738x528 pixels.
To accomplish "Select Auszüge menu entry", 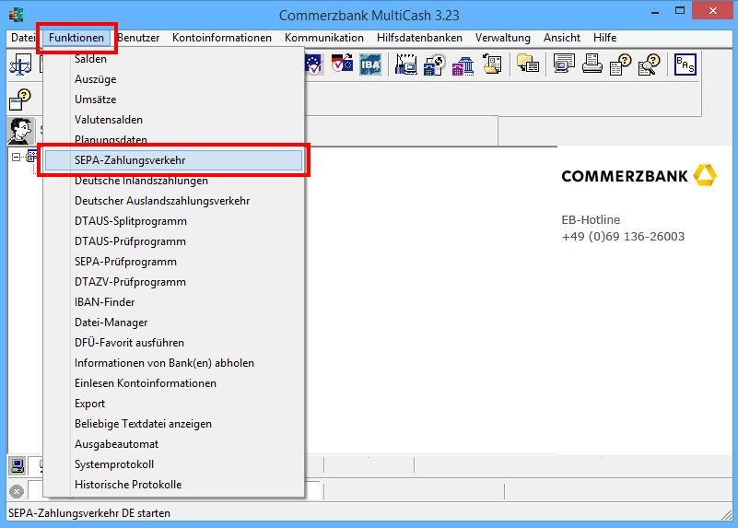I will point(174,79).
